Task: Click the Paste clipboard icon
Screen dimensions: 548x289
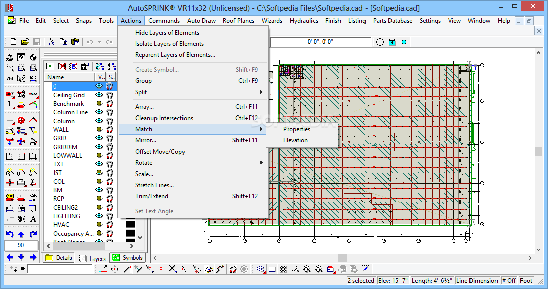Action: pos(75,42)
